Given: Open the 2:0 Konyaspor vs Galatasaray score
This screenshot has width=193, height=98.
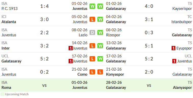Looking at the screenshot, I should [149, 72].
